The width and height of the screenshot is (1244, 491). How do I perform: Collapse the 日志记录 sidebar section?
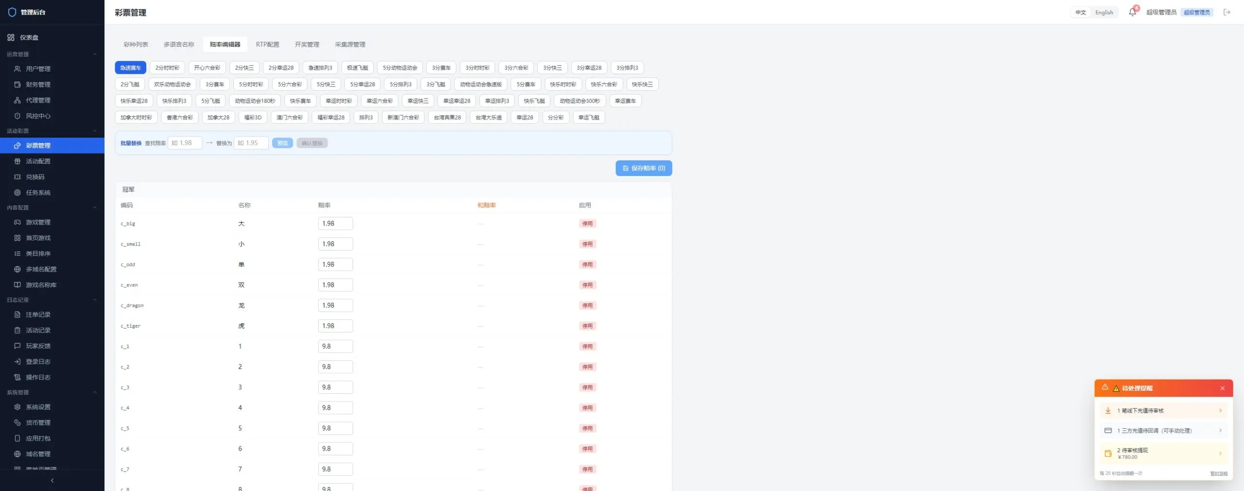coord(95,300)
